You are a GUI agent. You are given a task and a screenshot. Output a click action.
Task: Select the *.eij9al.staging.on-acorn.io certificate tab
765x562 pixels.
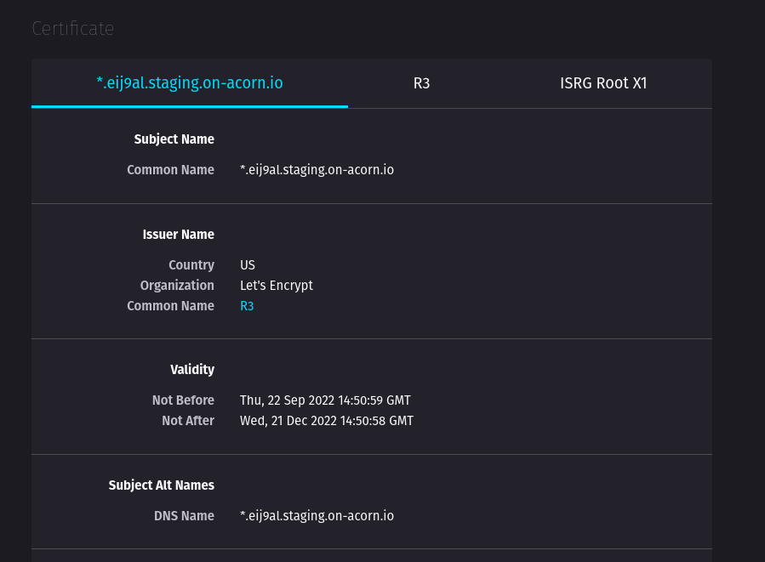tap(190, 83)
